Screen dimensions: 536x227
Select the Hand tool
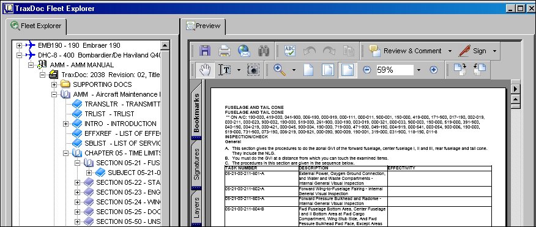pos(205,70)
